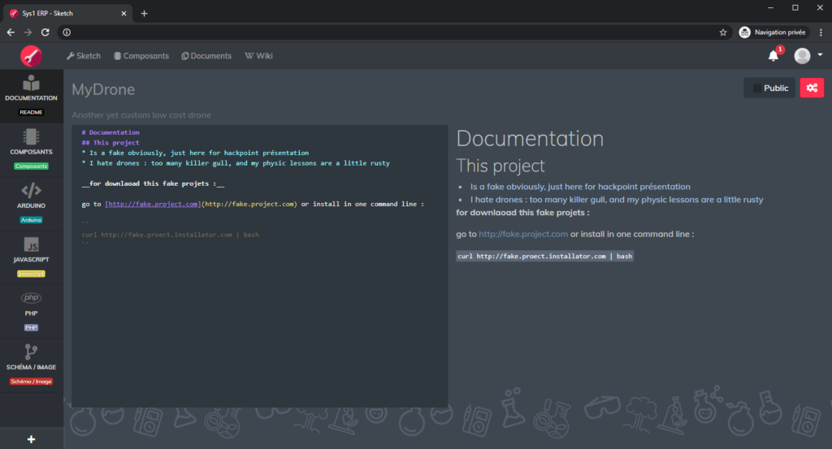Open the Arduino code icon section
This screenshot has height=449, width=832.
pyautogui.click(x=31, y=191)
